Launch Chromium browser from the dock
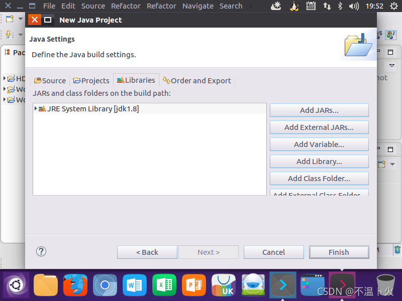This screenshot has width=402, height=301. pos(105,284)
